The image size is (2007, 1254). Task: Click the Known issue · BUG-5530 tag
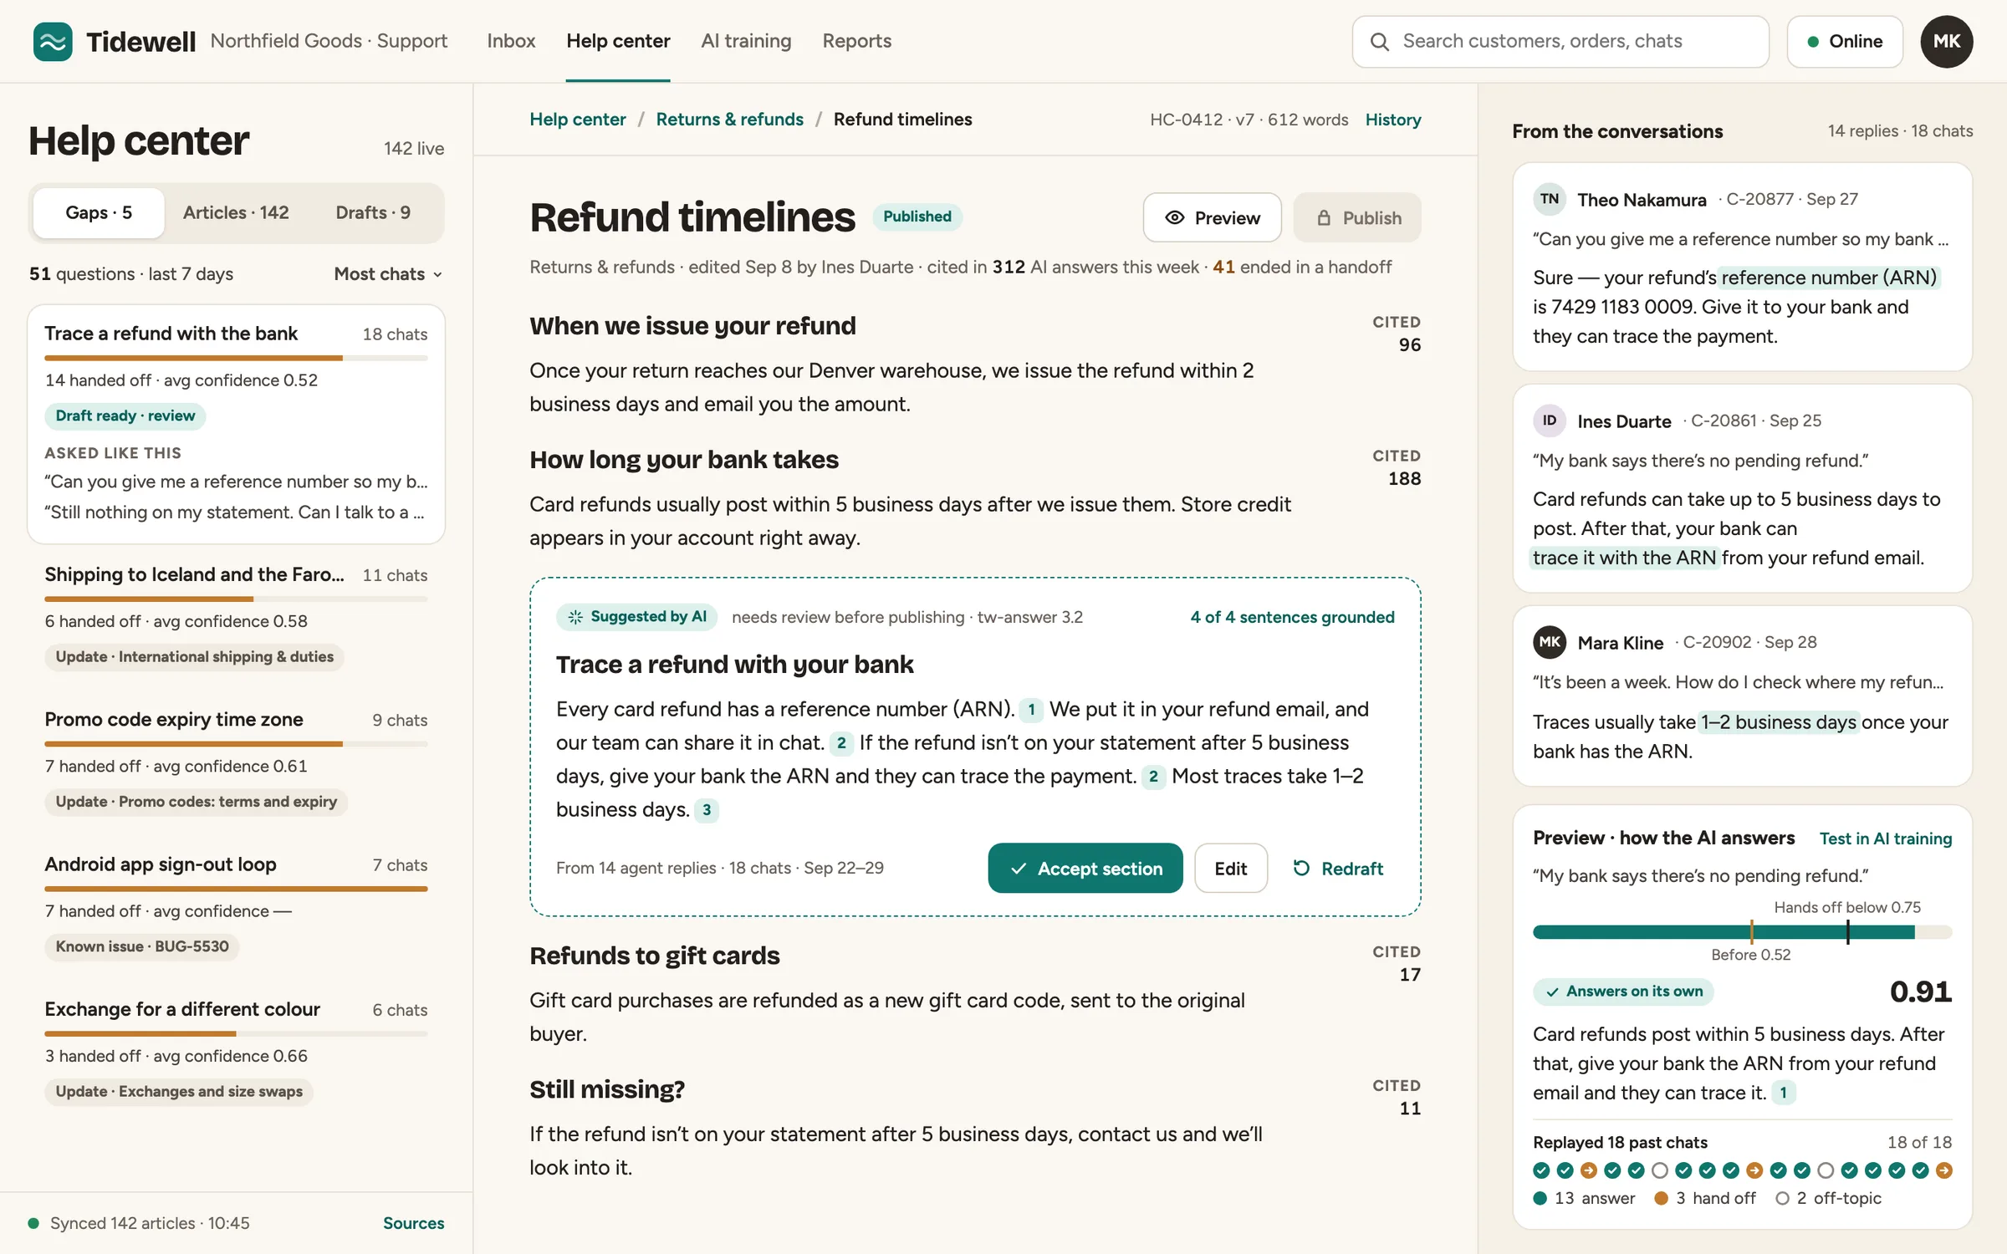click(142, 946)
